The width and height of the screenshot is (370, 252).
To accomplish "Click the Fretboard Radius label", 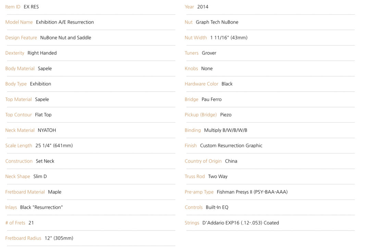I will click(x=23, y=238).
